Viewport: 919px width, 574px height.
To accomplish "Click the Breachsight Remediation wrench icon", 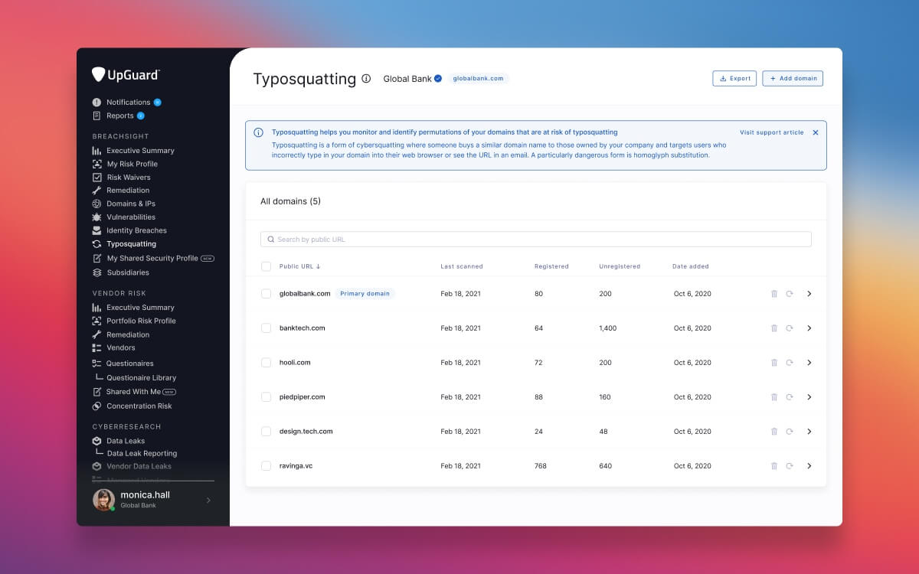I will click(96, 190).
